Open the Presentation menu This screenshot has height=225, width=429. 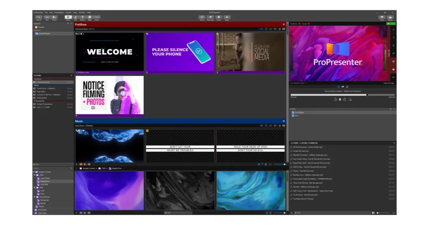59,13
